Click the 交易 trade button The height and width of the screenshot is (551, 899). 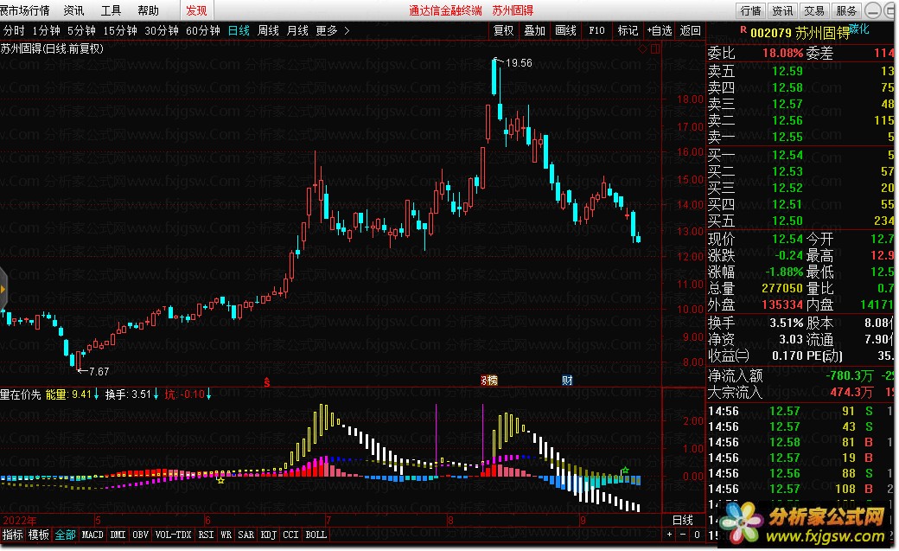click(x=814, y=10)
